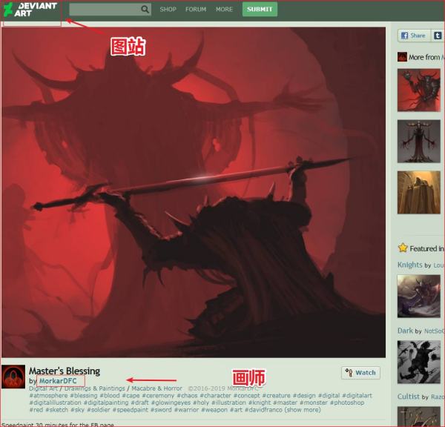The image size is (445, 427).
Task: Open the thumbnail under Dark collection
Action: pyautogui.click(x=419, y=362)
